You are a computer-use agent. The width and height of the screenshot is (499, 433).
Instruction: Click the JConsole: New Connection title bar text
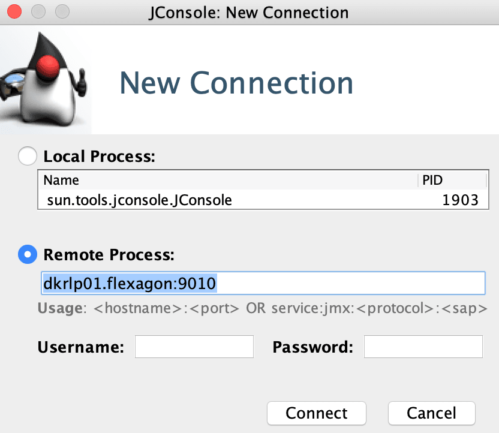click(x=249, y=13)
